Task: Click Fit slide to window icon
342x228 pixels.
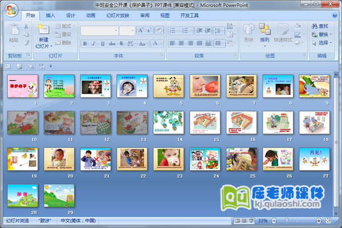Action: pyautogui.click(x=328, y=221)
